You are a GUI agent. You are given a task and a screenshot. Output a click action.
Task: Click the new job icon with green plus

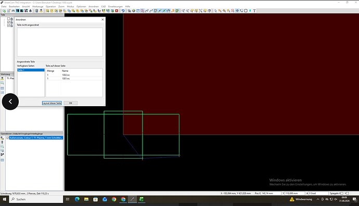[x=4, y=11]
